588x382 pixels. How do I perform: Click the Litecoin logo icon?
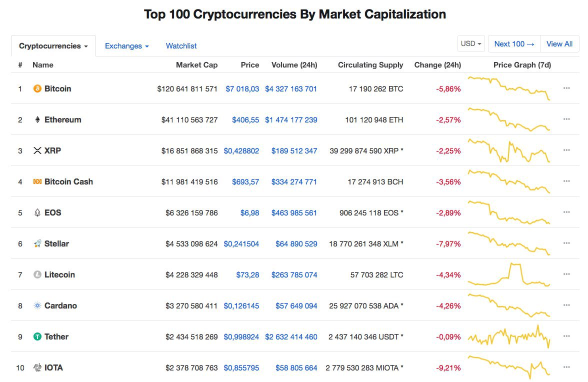(x=37, y=275)
